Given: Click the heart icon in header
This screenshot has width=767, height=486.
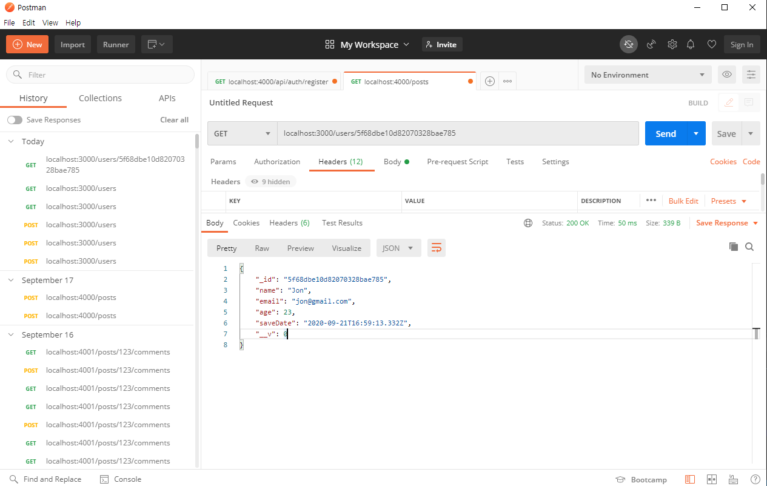Looking at the screenshot, I should tap(712, 44).
